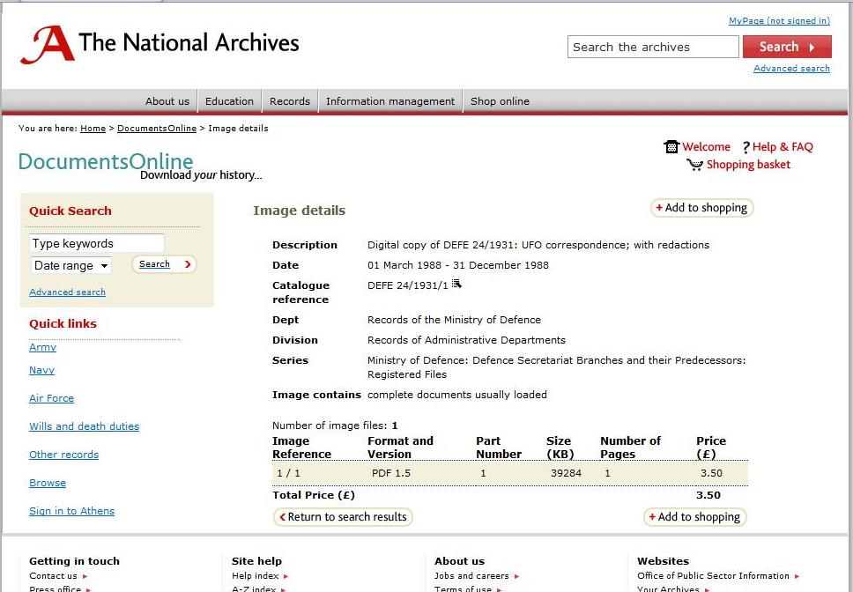Open the Shop online menu

[500, 101]
